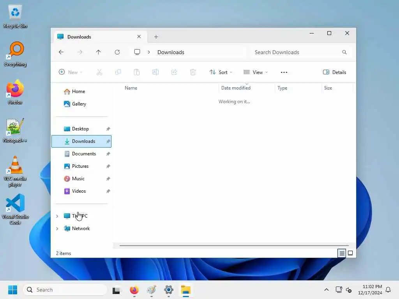The image size is (399, 299).
Task: Go back using the back arrow
Action: [x=61, y=52]
